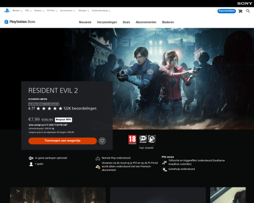Click the PlayStation Store bag logo
The width and height of the screenshot is (254, 203).
coord(6,21)
